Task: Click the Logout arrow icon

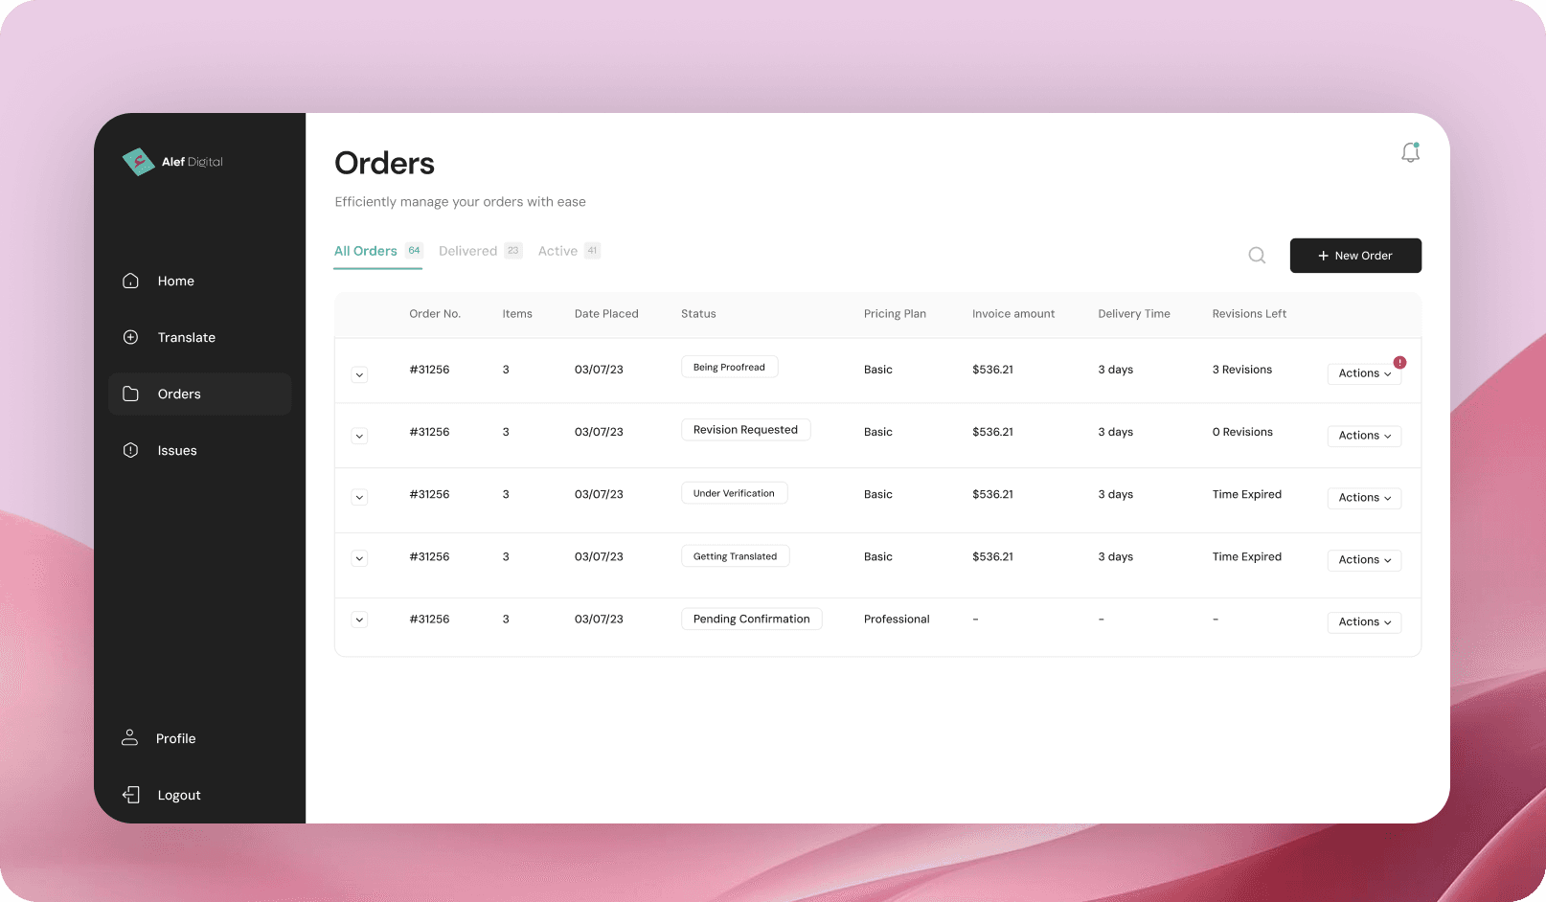Action: tap(131, 795)
